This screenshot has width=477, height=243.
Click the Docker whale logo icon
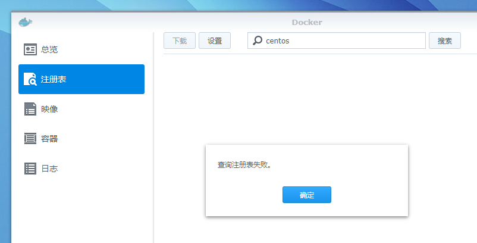click(x=26, y=22)
